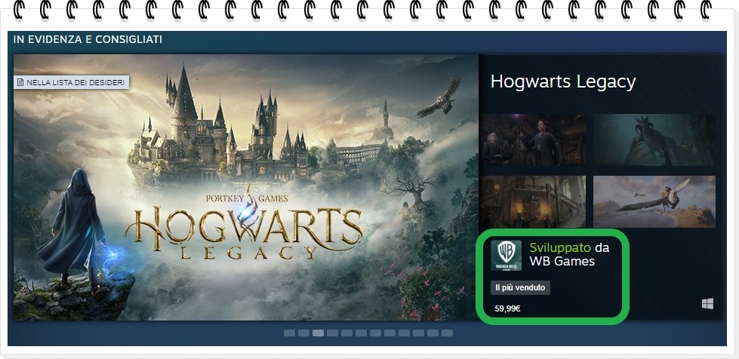The width and height of the screenshot is (739, 359).
Task: View bottom-left castle interior screenshot
Action: (x=533, y=201)
